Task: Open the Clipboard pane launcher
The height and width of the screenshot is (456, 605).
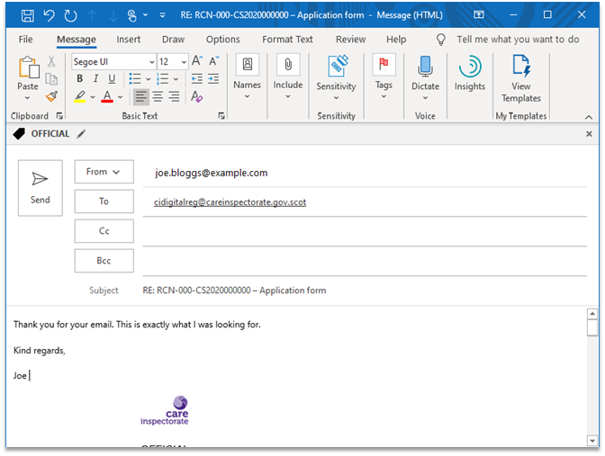Action: point(59,116)
